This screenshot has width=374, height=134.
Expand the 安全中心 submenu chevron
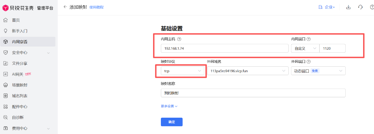[49, 53]
